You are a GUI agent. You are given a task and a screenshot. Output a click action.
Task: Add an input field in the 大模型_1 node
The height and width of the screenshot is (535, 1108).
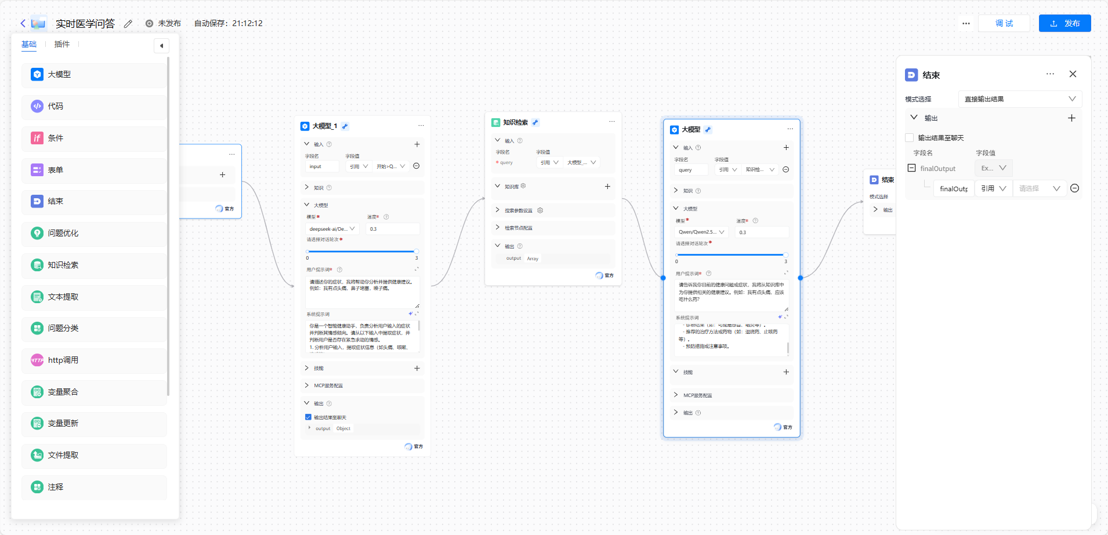tap(417, 144)
